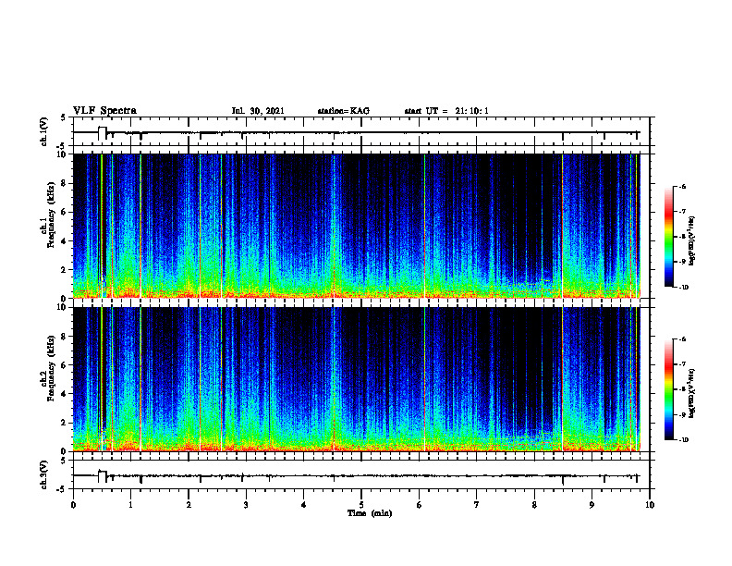This screenshot has width=732, height=566.
Task: Click the "-8" label on ch.1 colorbar
Action: 682,237
